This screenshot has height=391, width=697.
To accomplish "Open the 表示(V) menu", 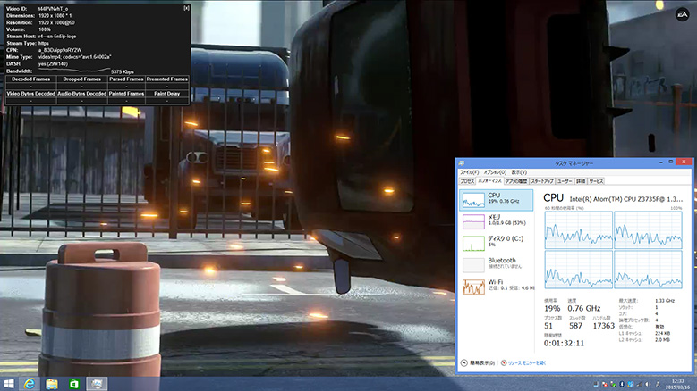I will click(519, 172).
